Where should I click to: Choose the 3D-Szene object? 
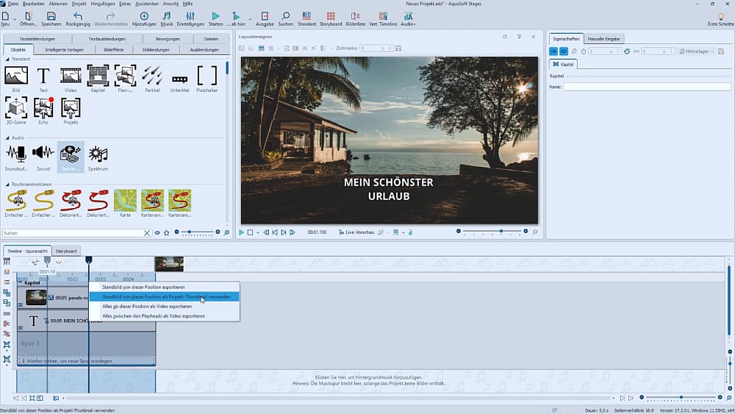16,111
